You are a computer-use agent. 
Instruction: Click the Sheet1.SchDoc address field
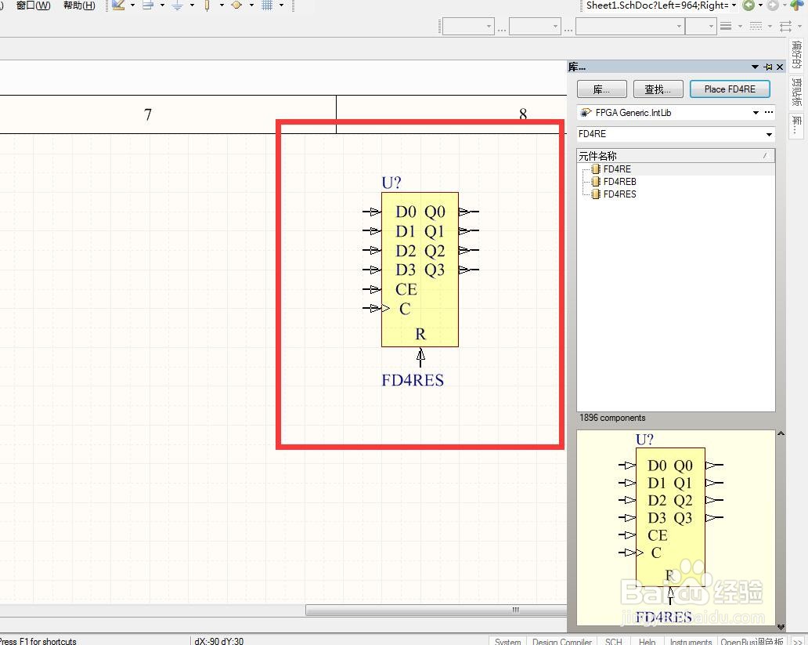661,5
